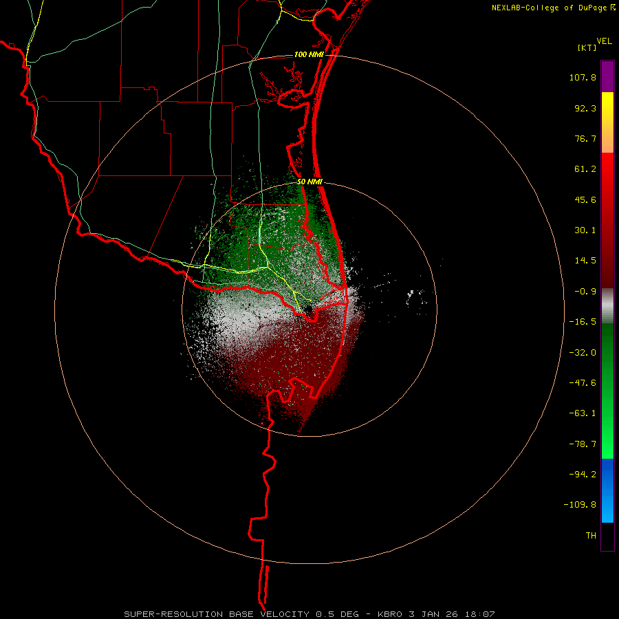Select the 30.1 velocity scale value
The height and width of the screenshot is (619, 619).
585,230
